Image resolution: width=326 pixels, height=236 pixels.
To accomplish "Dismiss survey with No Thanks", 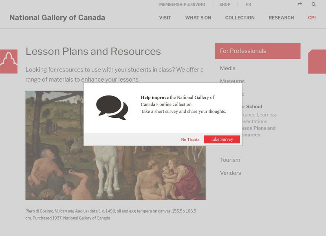I will point(190,139).
